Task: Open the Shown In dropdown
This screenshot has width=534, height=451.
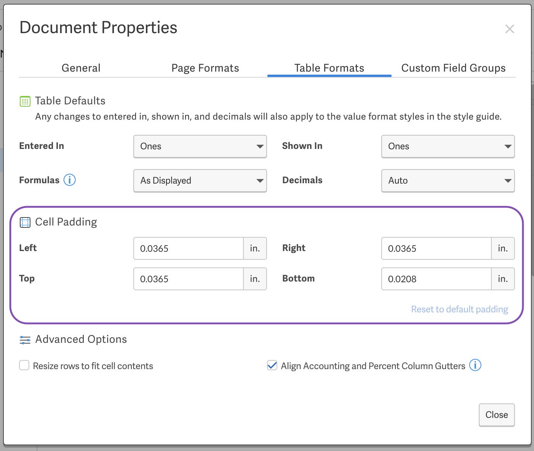Action: pyautogui.click(x=448, y=146)
